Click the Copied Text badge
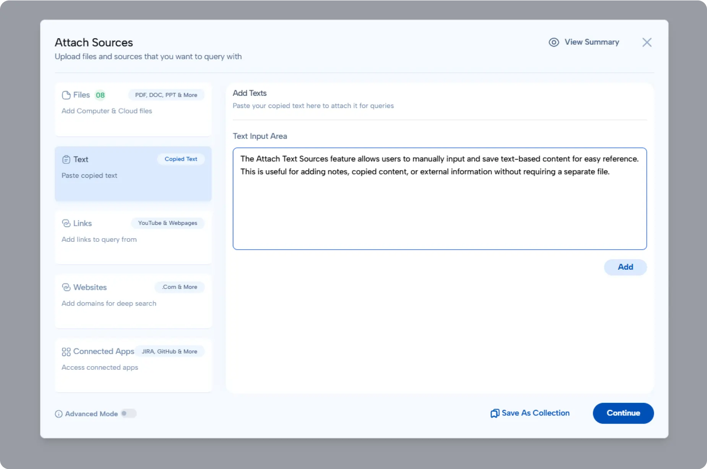Screen dimensions: 707x469 point(181,159)
